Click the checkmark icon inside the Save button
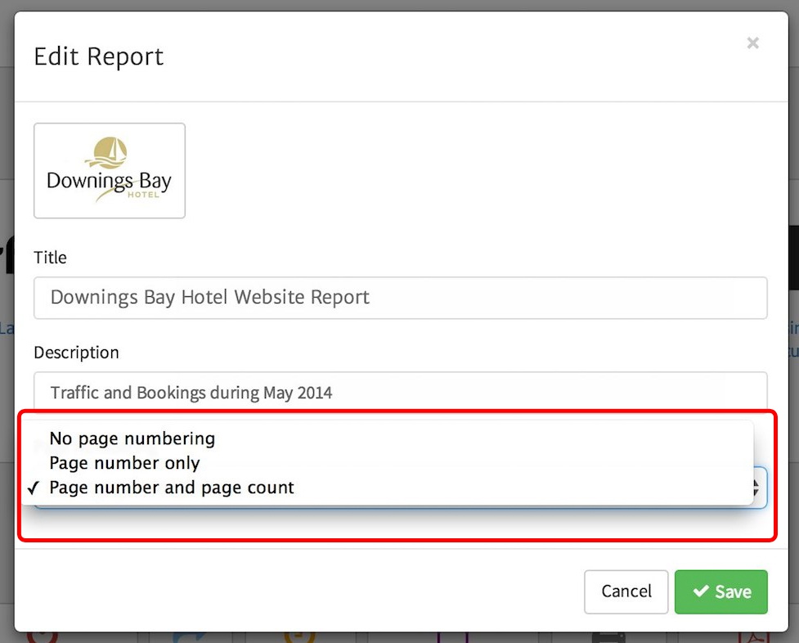Viewport: 799px width, 643px height. point(701,591)
